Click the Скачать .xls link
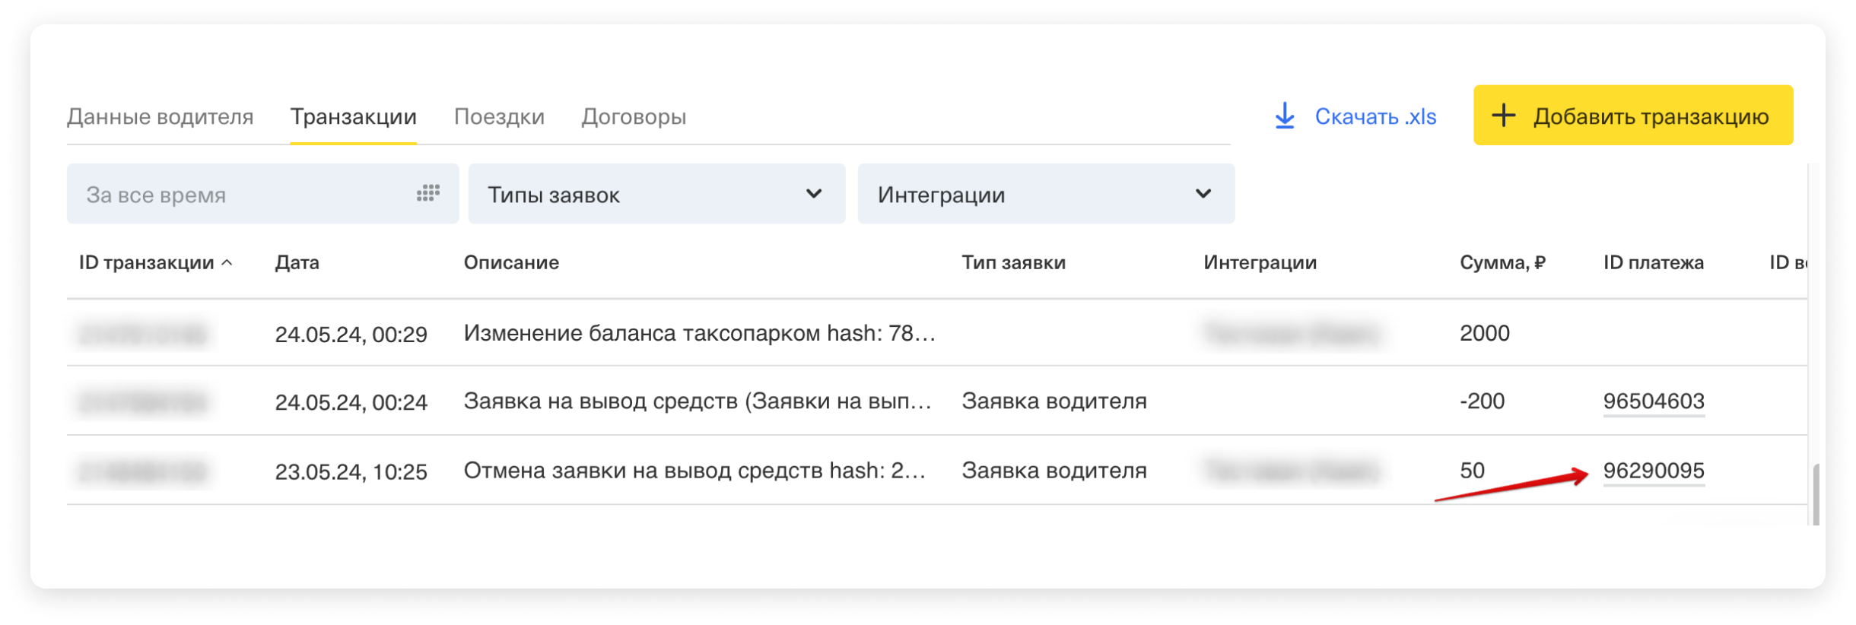1856x625 pixels. pyautogui.click(x=1375, y=116)
